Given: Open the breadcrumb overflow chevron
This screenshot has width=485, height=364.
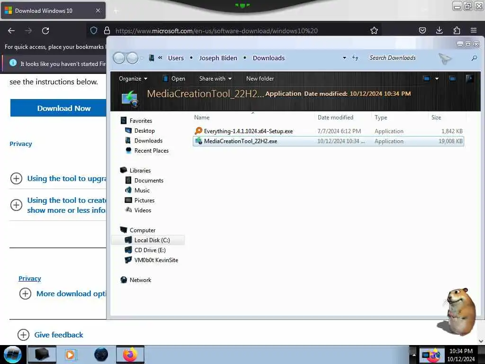Looking at the screenshot, I should [160, 57].
